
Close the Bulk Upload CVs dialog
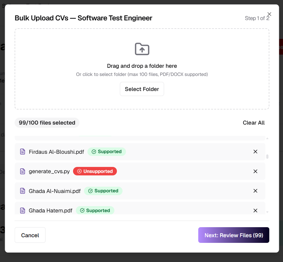tap(269, 14)
